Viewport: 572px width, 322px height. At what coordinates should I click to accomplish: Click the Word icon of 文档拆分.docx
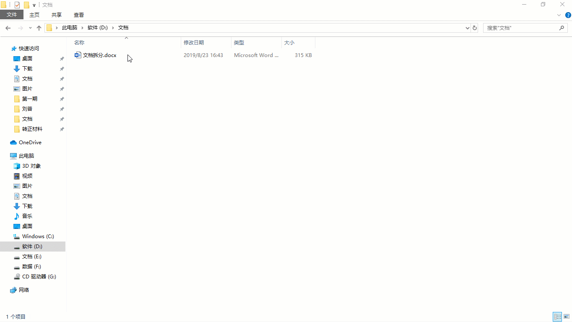78,55
